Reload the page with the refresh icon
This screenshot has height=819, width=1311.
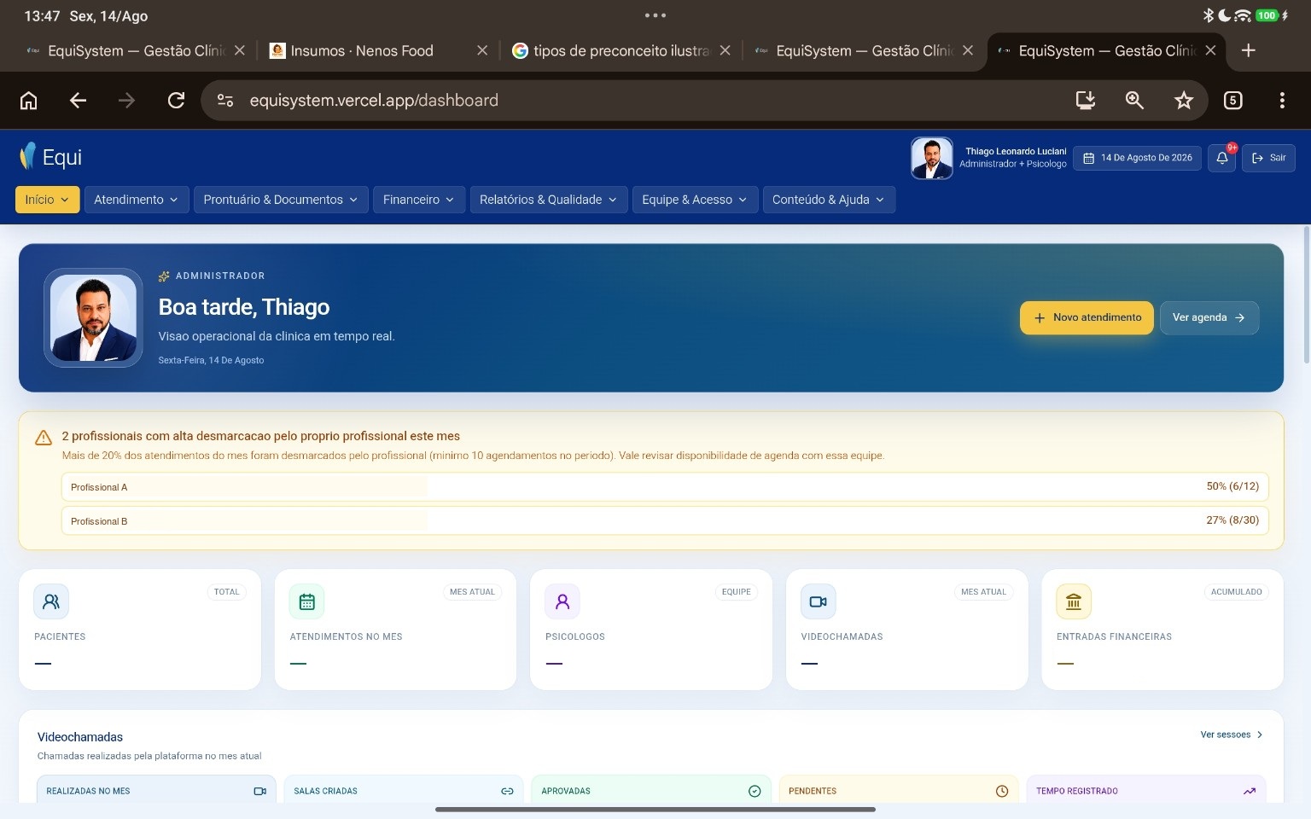pyautogui.click(x=176, y=101)
